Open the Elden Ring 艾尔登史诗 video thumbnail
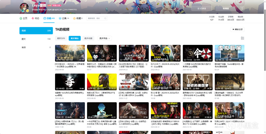The image size is (266, 134). [x=70, y=53]
